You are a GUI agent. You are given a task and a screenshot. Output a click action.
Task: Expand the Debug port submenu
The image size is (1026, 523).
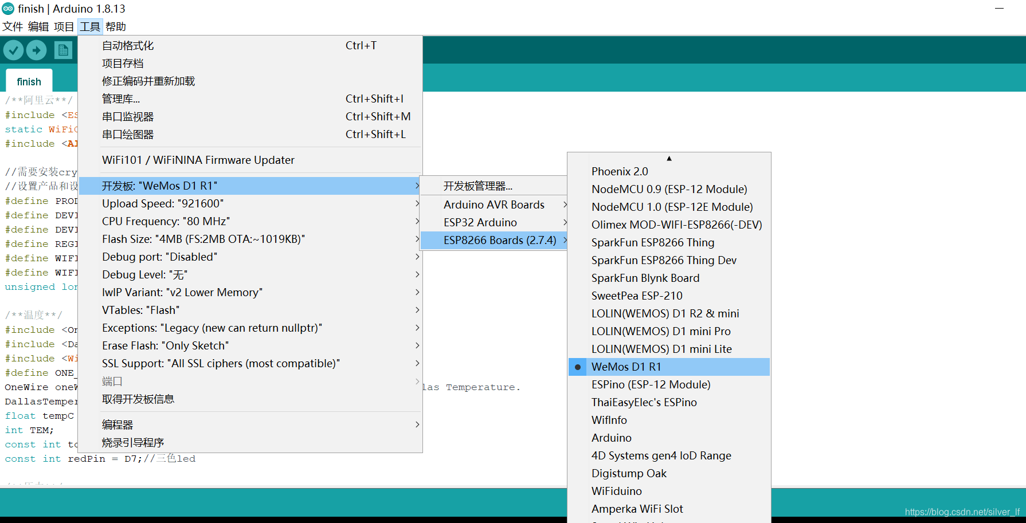pyautogui.click(x=250, y=257)
